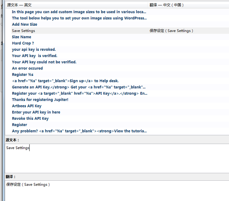Click inside the 源文本 source text box

pos(114,159)
